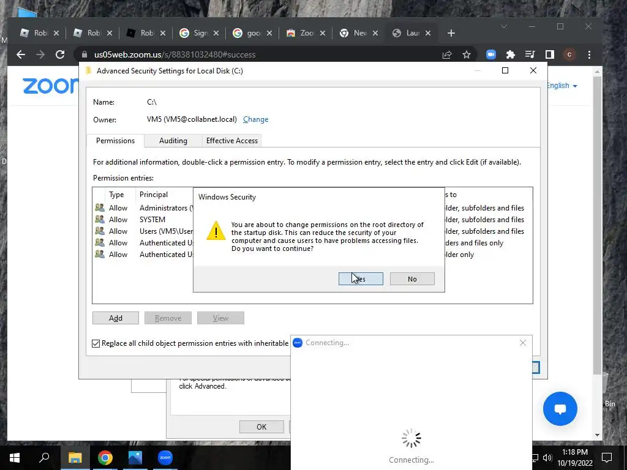This screenshot has height=470, width=627.
Task: Close the Zoom Connecting popup
Action: (523, 343)
